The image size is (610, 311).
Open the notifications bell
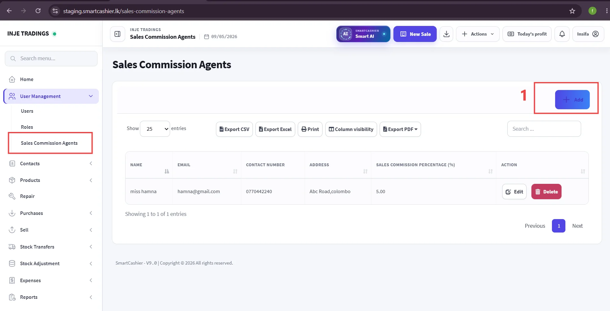(x=562, y=34)
